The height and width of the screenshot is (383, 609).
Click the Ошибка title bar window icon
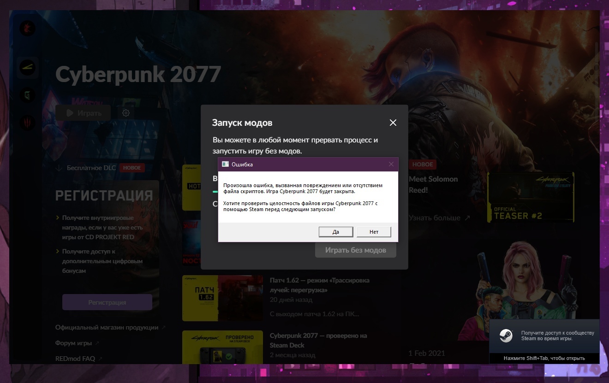(x=225, y=164)
